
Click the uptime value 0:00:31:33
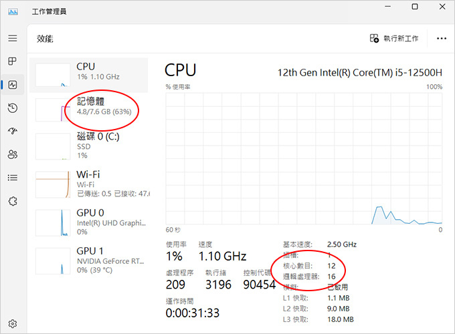pyautogui.click(x=193, y=313)
